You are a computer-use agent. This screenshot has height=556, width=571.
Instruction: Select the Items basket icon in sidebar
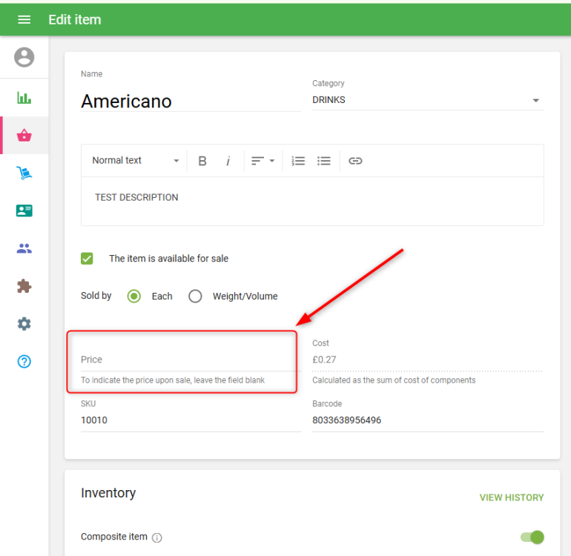click(x=24, y=136)
